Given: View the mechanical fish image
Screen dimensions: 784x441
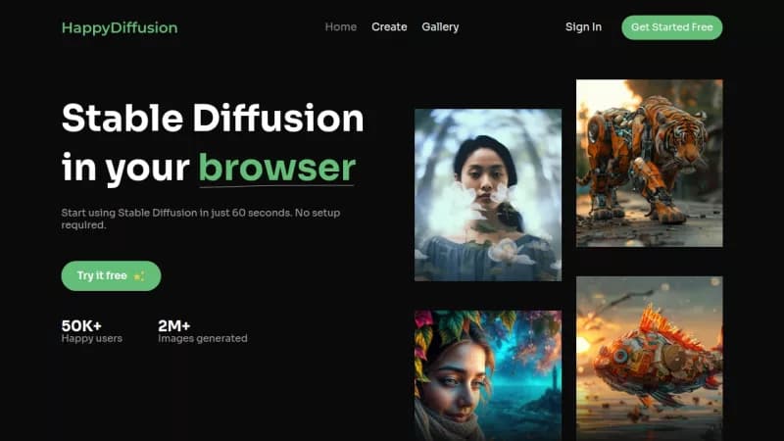Looking at the screenshot, I should [649, 358].
